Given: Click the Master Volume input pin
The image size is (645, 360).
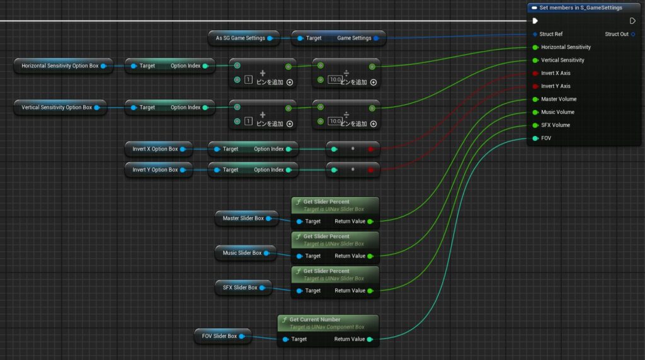Looking at the screenshot, I should pyautogui.click(x=535, y=99).
